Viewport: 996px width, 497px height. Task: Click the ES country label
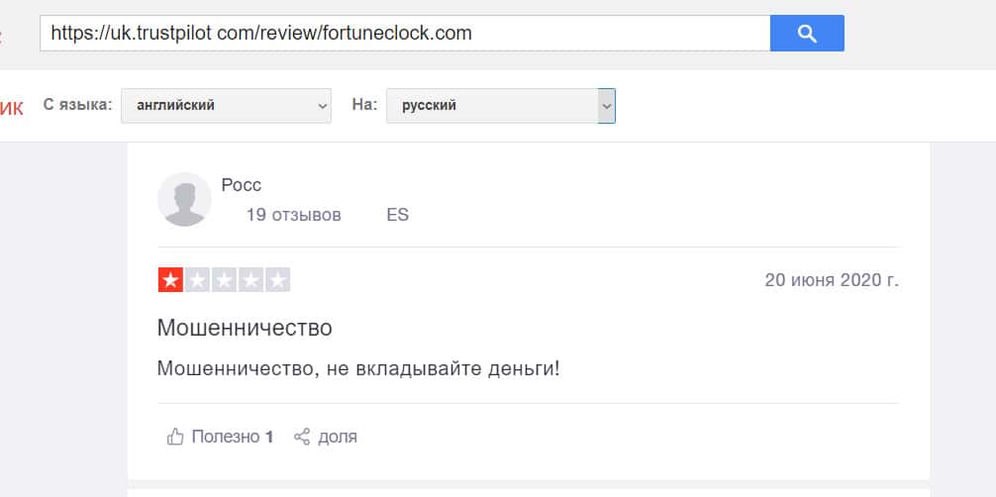(x=397, y=215)
